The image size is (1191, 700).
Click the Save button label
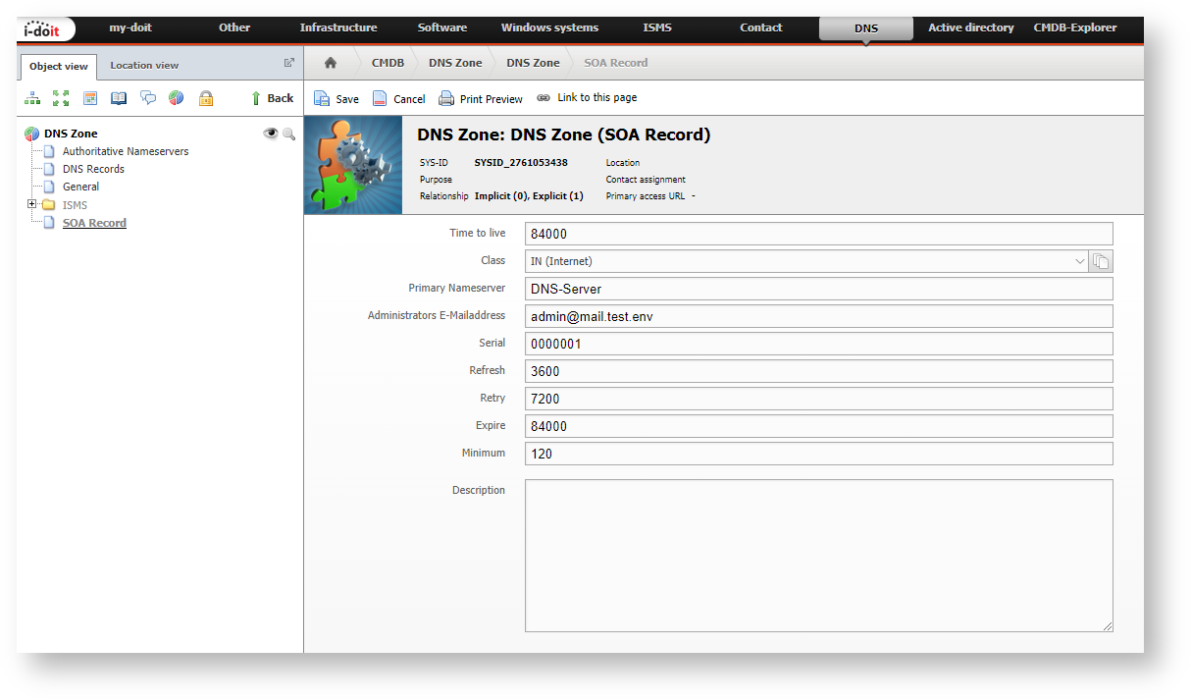click(x=347, y=99)
